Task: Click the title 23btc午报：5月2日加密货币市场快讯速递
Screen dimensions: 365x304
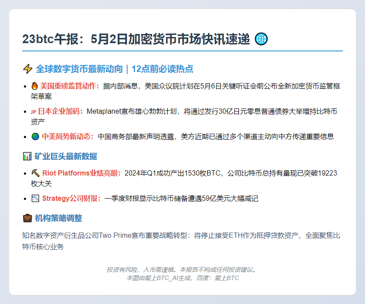Action: [136, 39]
